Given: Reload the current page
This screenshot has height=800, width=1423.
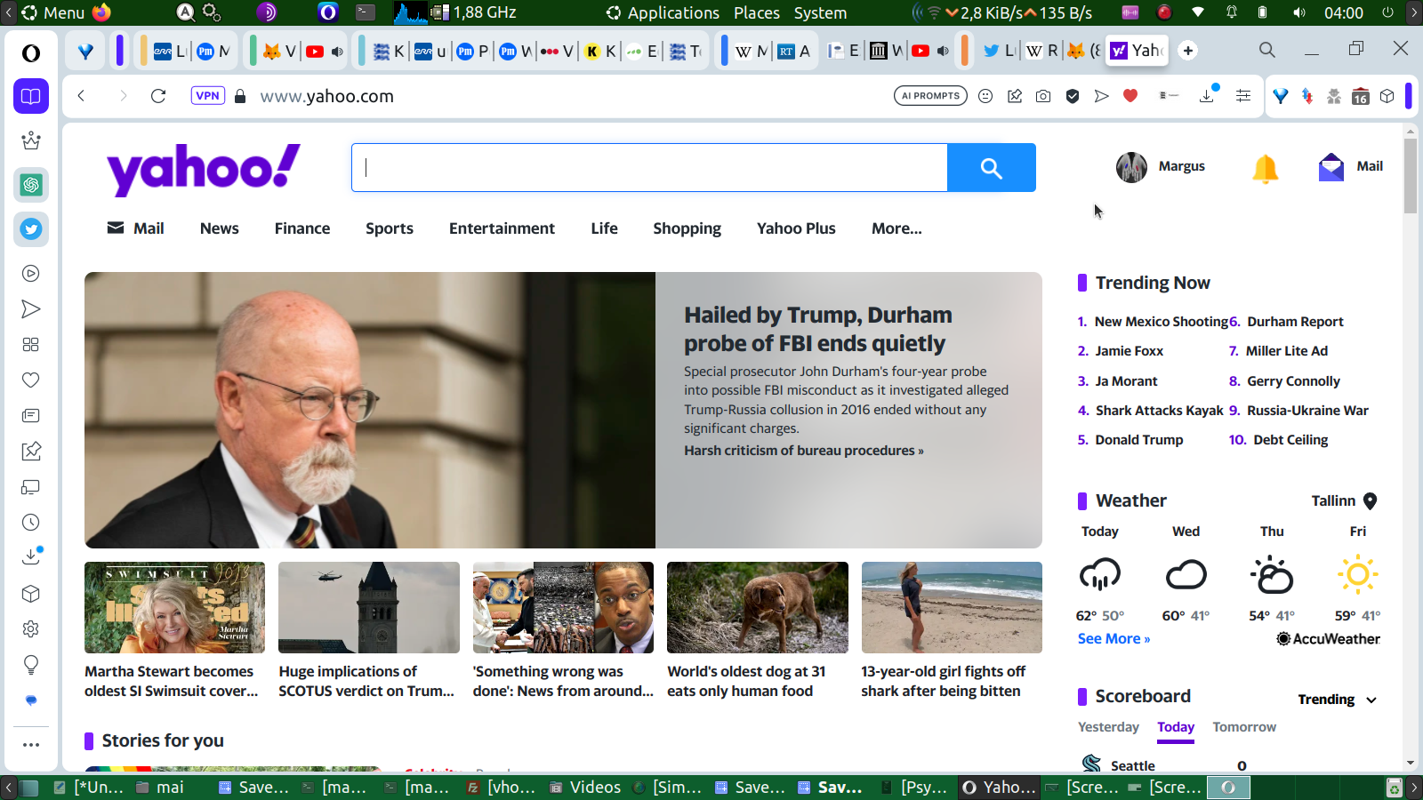Looking at the screenshot, I should point(158,96).
